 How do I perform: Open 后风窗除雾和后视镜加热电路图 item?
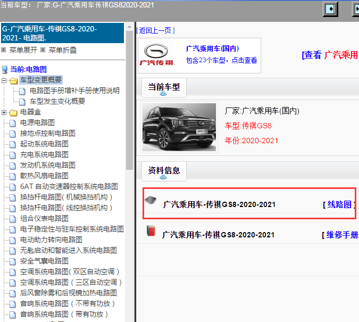click(69, 293)
